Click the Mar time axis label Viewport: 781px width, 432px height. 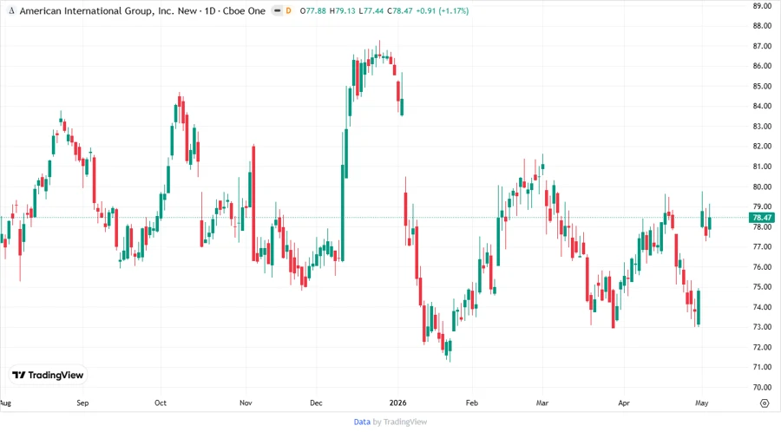[542, 403]
